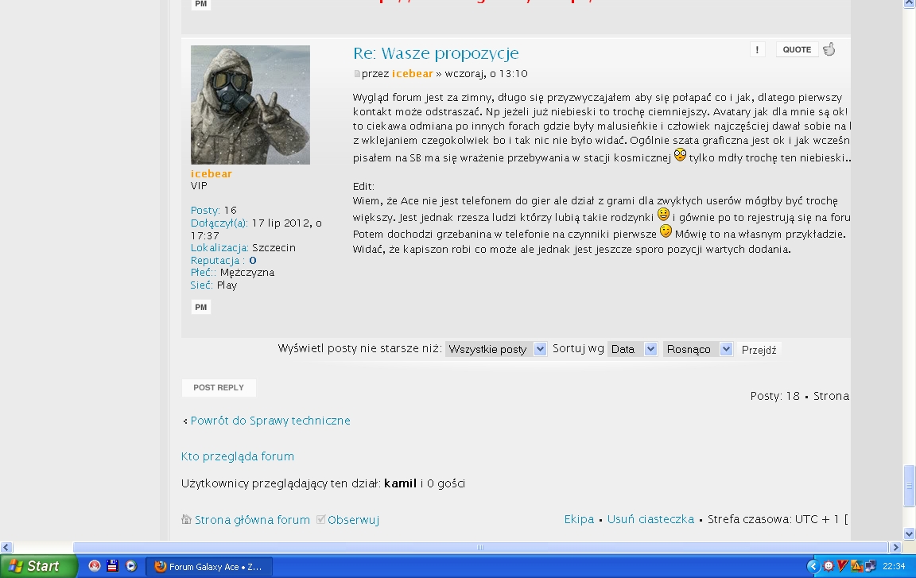The image size is (916, 578).
Task: Click vertical scrollbar up arrow
Action: (910, 3)
